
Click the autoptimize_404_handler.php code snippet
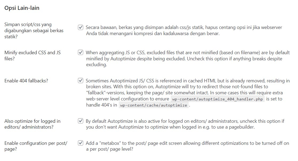click(217, 99)
